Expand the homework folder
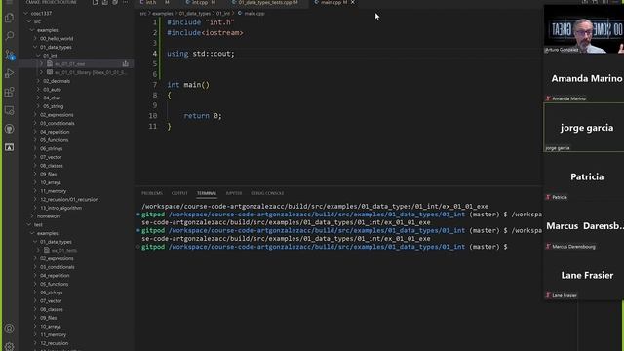Viewport: 624px width, 351px height. [x=49, y=216]
